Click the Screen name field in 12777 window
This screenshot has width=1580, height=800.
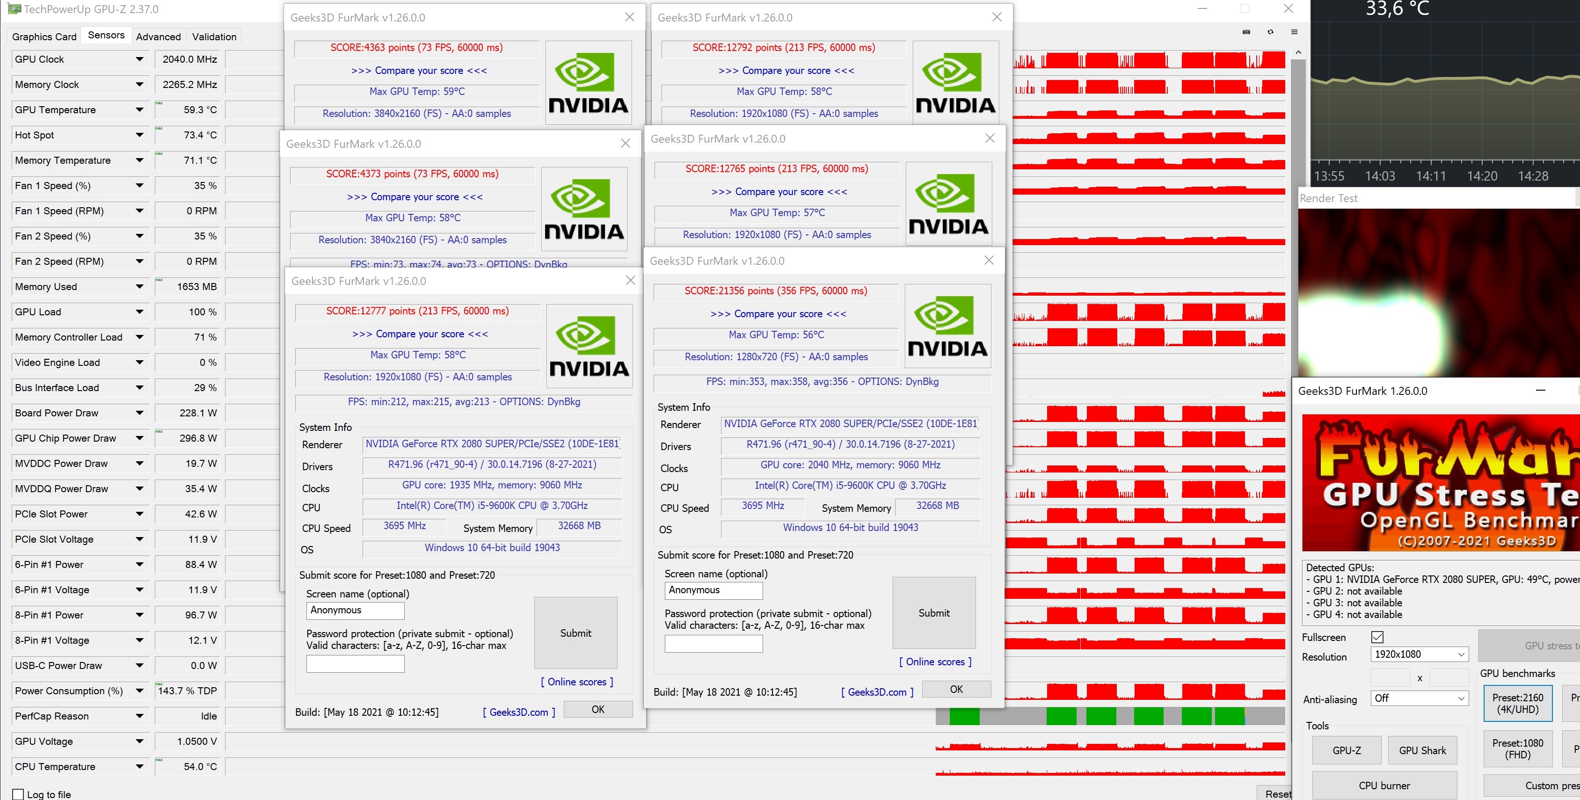[x=355, y=611]
